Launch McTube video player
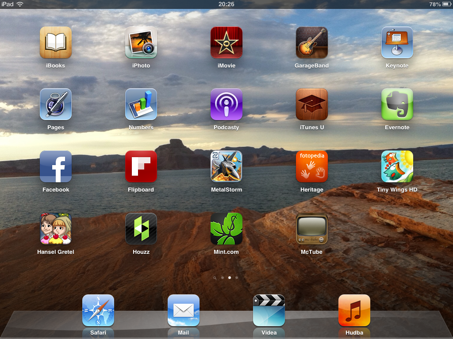 312,229
